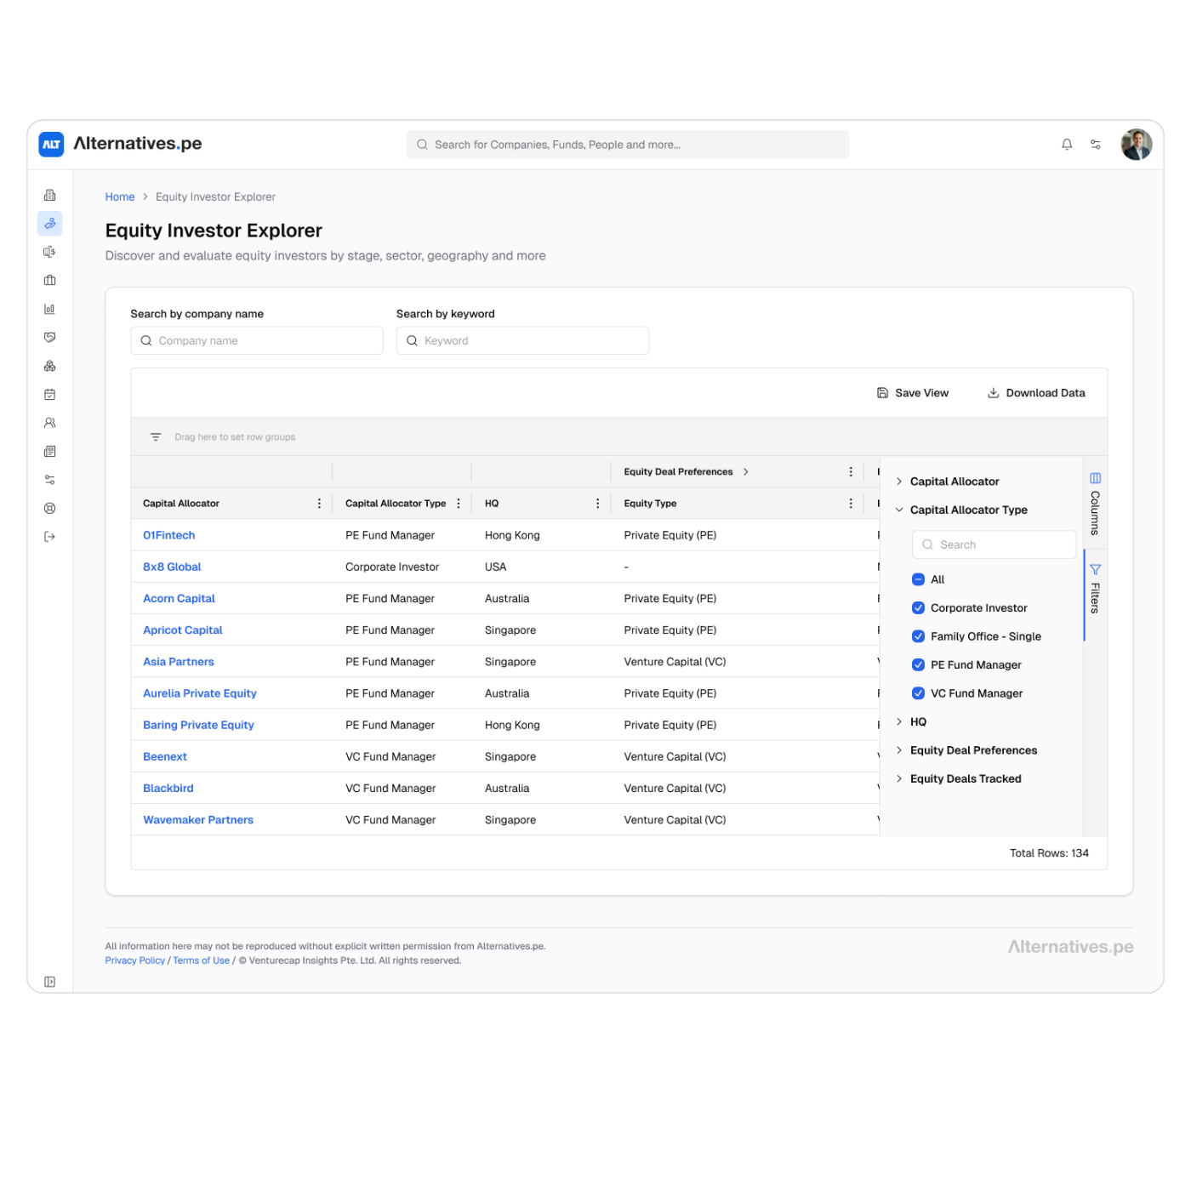Open the Baring Private Equity link

[x=198, y=726]
